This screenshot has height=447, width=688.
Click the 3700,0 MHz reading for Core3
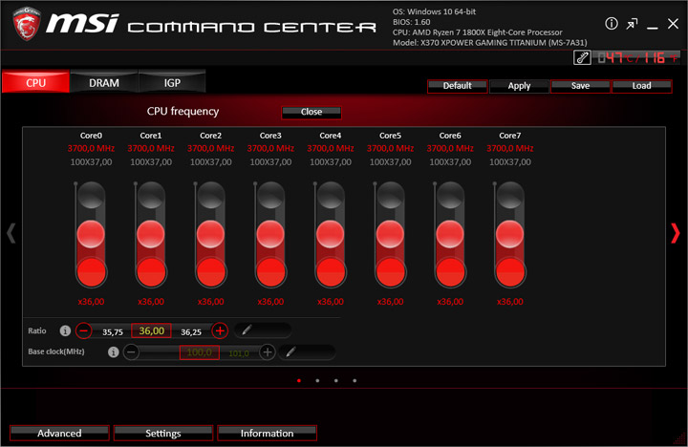point(270,148)
